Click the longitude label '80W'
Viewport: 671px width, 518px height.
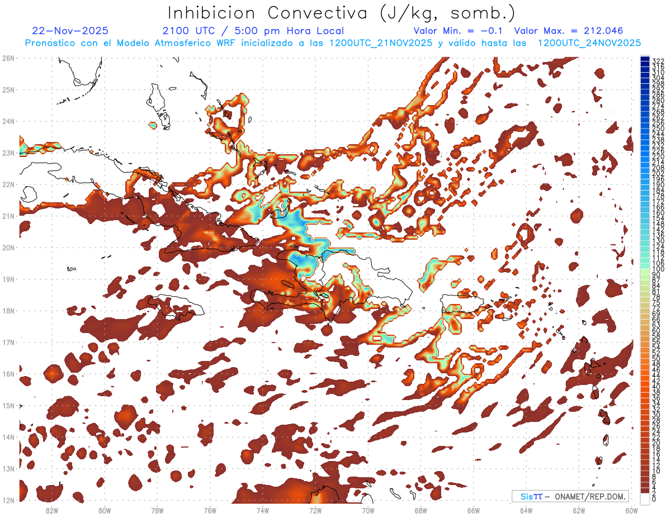pos(105,511)
